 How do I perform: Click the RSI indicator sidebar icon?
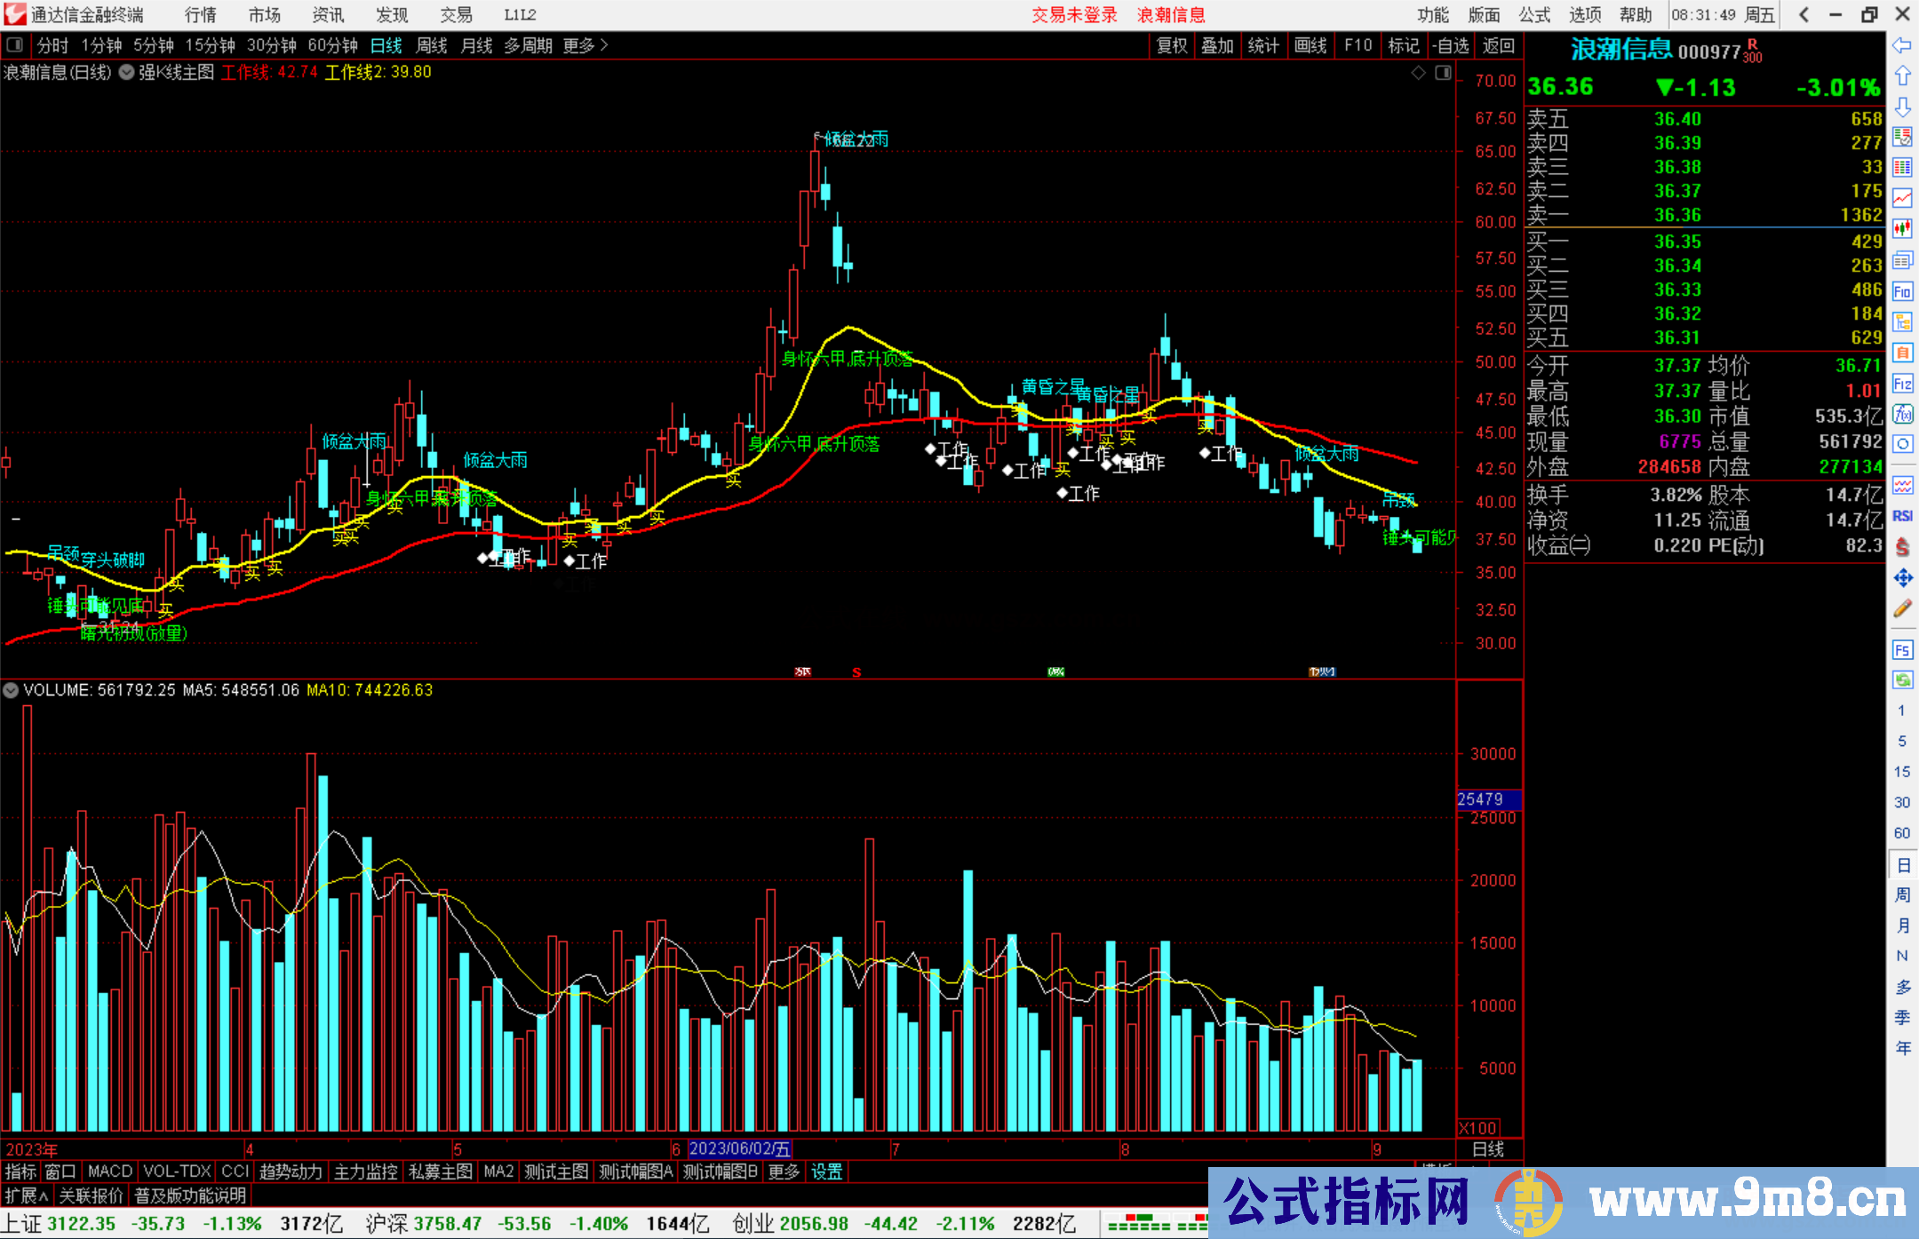pyautogui.click(x=1902, y=516)
